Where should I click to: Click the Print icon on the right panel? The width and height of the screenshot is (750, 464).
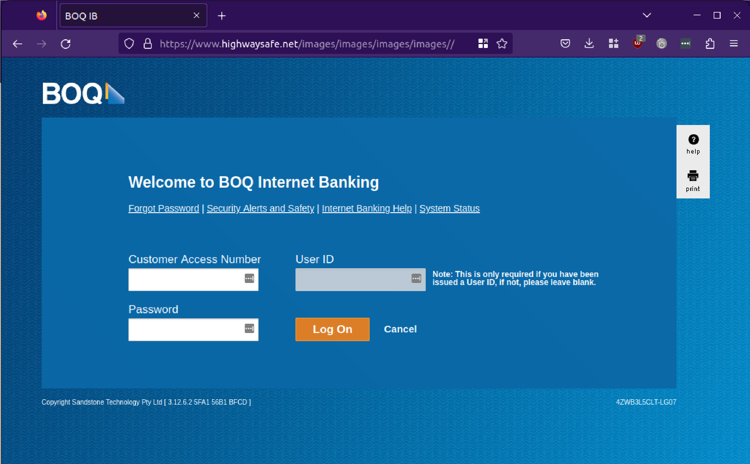[x=693, y=176]
